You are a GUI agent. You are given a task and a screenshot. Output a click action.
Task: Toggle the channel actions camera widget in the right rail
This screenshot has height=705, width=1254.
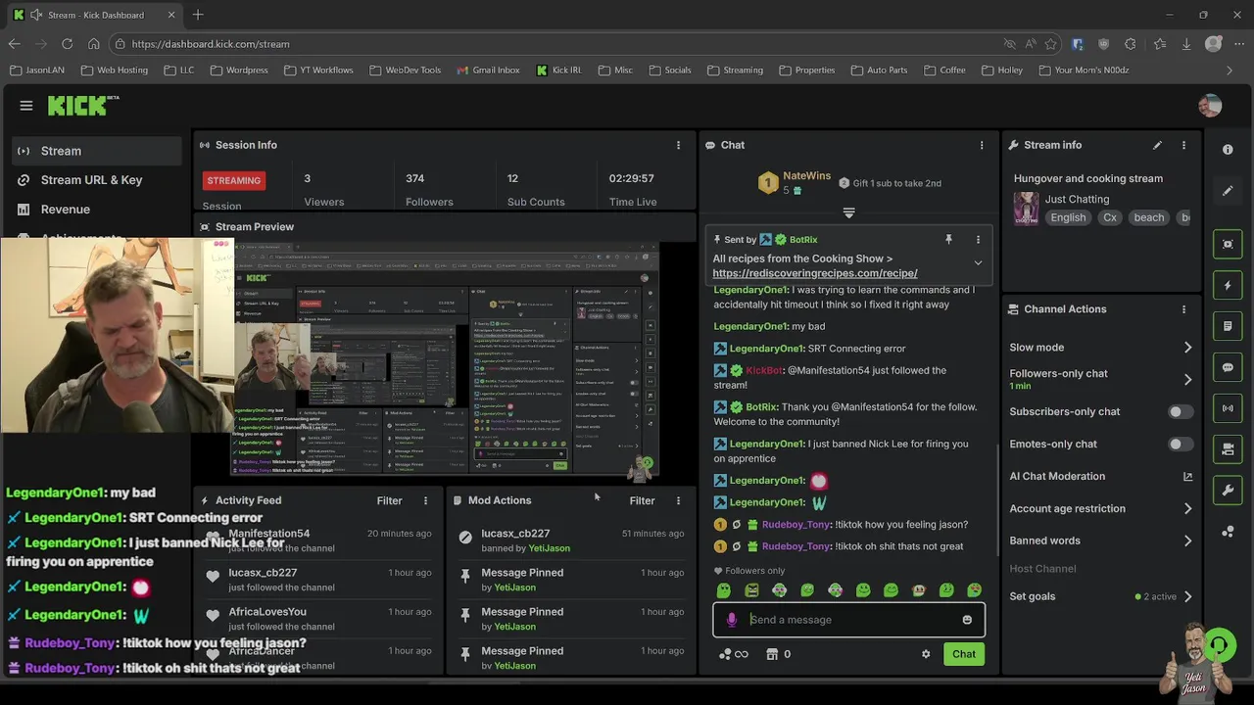tap(1228, 449)
